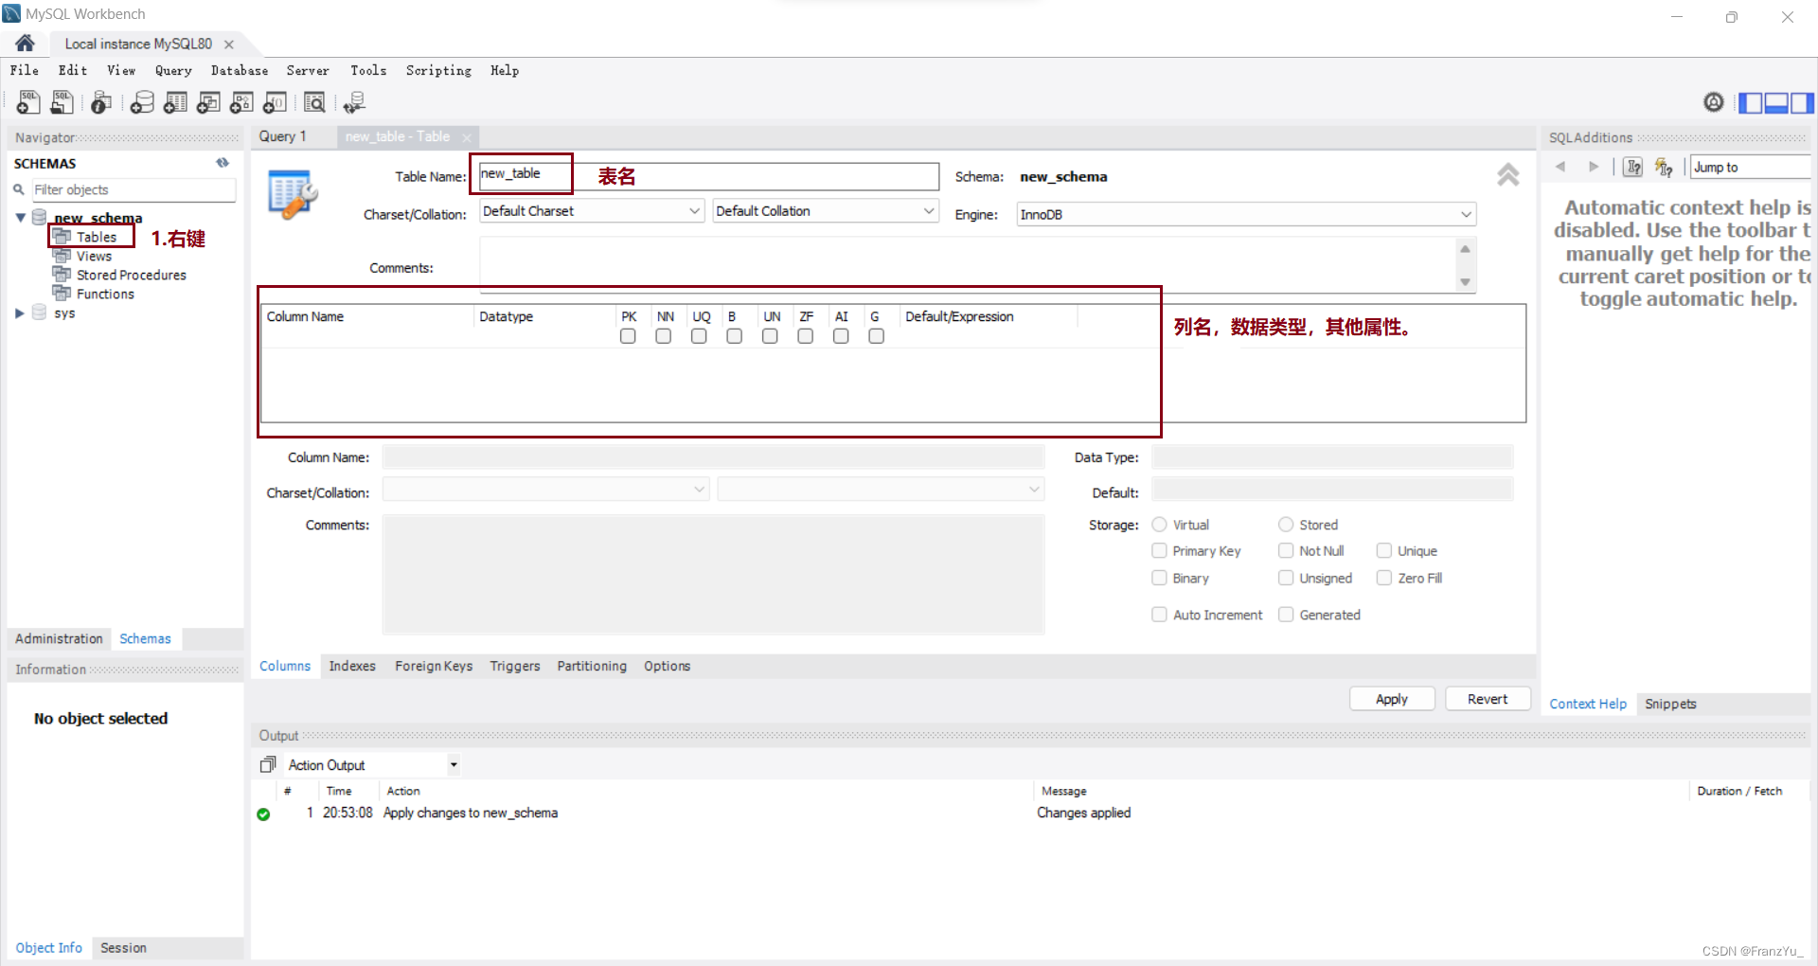Open the Triggers tab
The height and width of the screenshot is (966, 1818).
(515, 666)
